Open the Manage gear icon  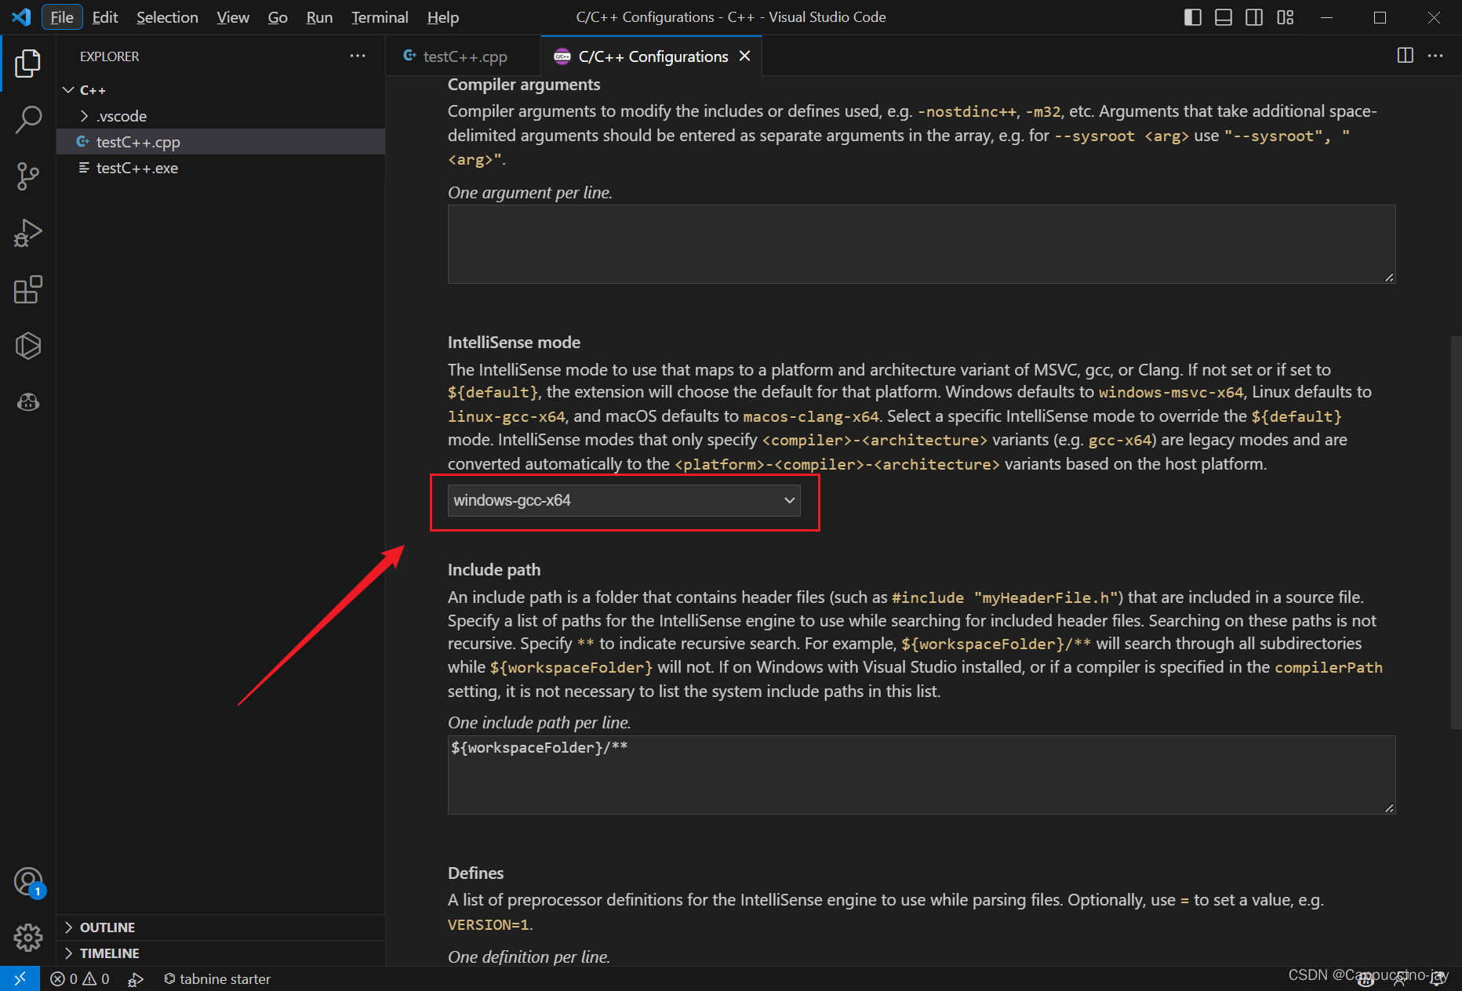(28, 937)
